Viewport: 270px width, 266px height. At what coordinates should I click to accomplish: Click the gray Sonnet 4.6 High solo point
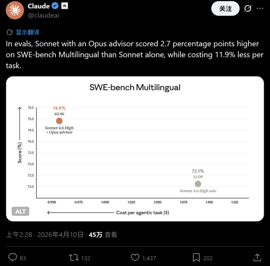tap(198, 184)
